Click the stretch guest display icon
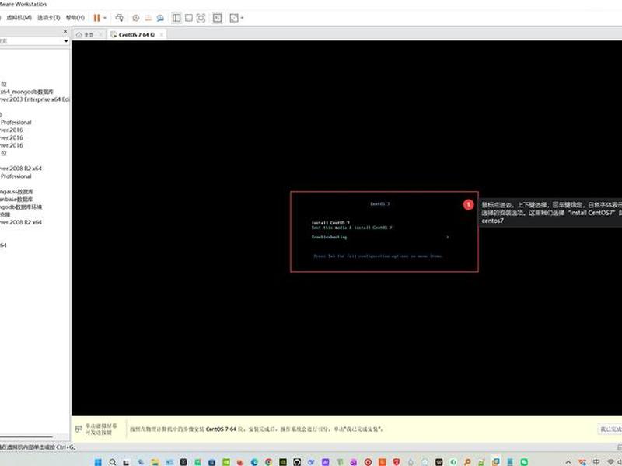This screenshot has width=622, height=466. click(x=234, y=18)
